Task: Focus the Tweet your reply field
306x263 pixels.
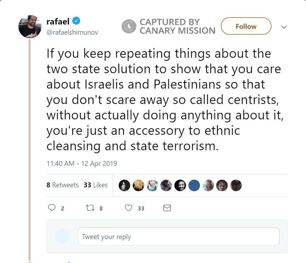Action: [x=179, y=237]
